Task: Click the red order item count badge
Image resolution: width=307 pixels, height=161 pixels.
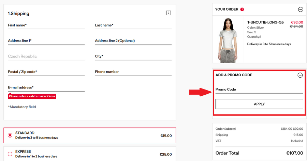Action: (x=242, y=10)
